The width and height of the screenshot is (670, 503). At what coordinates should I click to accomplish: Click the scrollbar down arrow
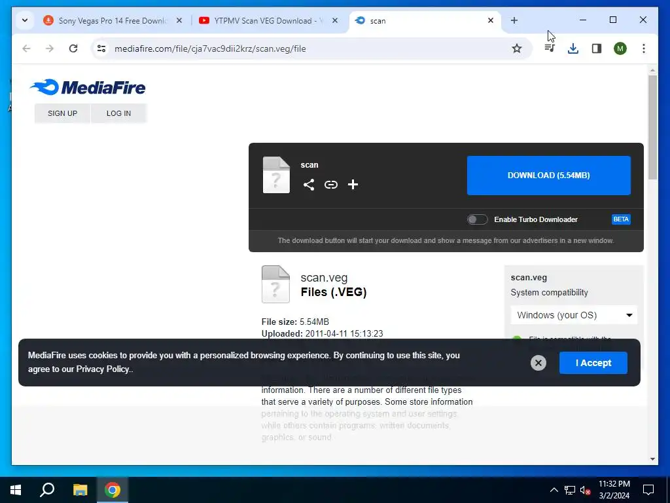coord(652,459)
